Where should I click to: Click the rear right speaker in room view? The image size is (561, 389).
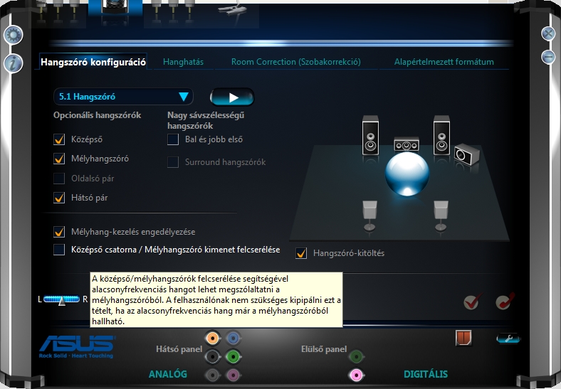[441, 215]
